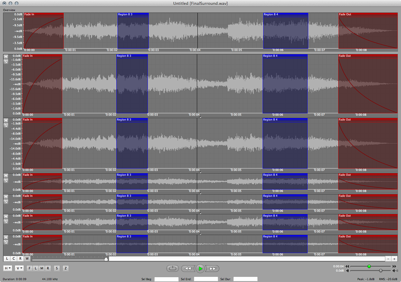Solo the second channel using its S button
The height and width of the screenshot is (282, 401).
point(6,125)
